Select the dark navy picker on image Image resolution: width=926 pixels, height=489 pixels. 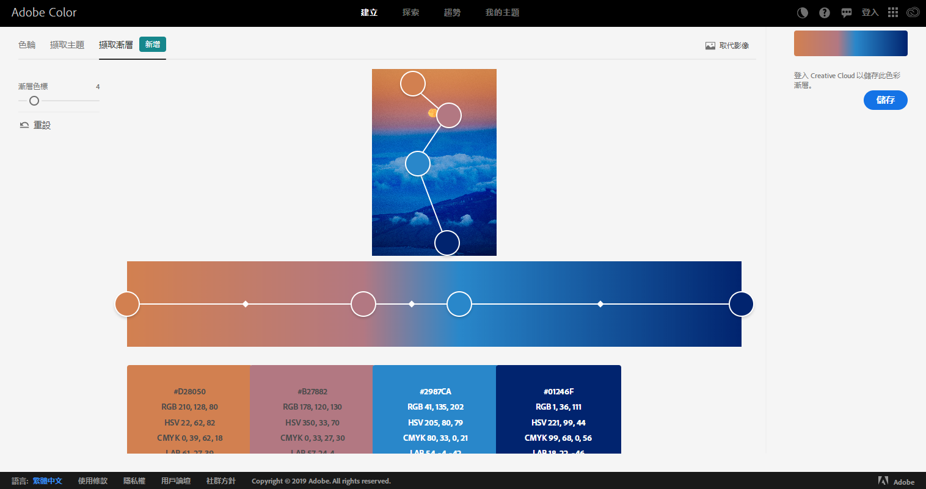click(447, 243)
